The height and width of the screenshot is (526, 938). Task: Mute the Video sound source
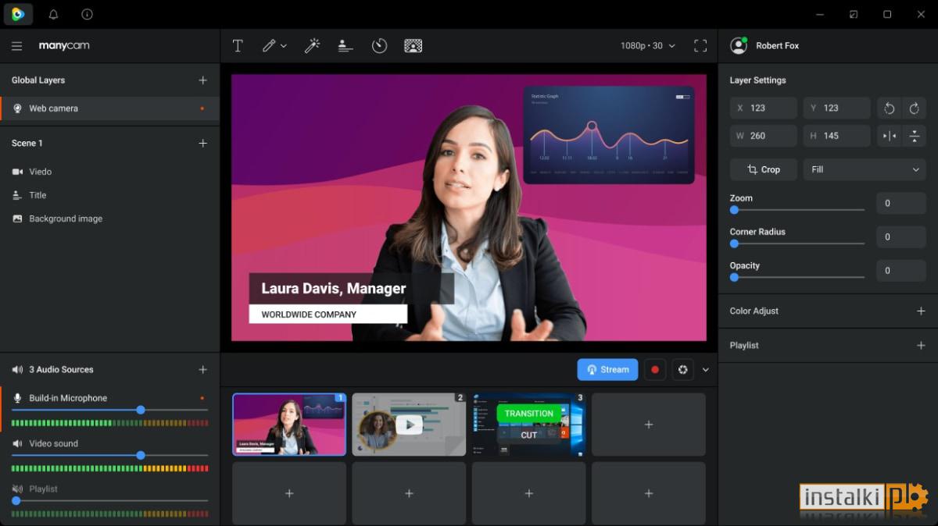17,443
